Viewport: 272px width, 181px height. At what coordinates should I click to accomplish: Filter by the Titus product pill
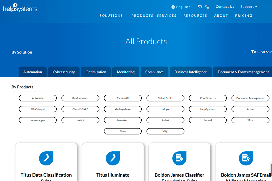click(250, 120)
